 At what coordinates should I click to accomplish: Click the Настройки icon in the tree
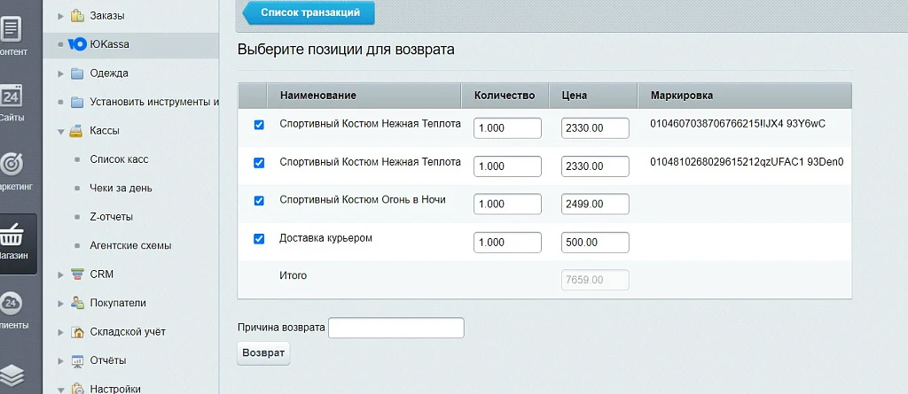(77, 389)
